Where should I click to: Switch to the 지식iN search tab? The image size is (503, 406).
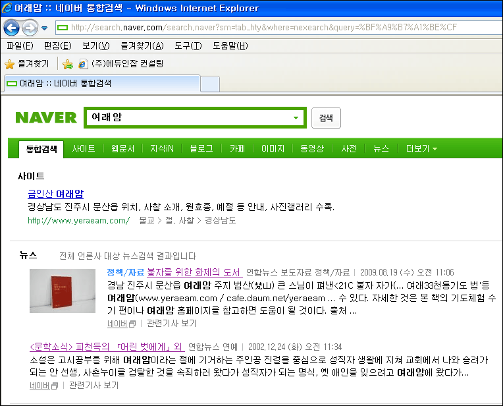click(162, 148)
